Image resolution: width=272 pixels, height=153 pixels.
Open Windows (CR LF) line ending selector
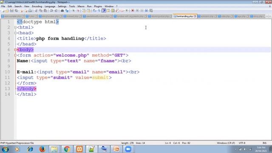(226, 143)
